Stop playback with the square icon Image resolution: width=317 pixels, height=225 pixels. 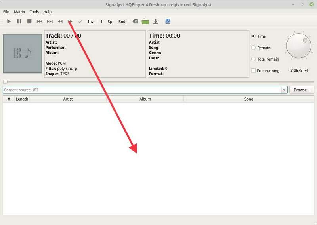click(29, 21)
